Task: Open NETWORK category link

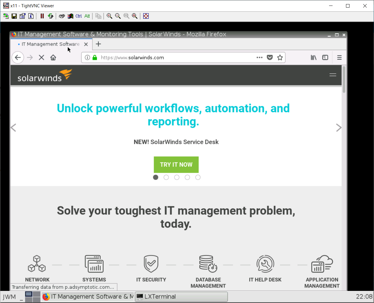Action: [37, 280]
